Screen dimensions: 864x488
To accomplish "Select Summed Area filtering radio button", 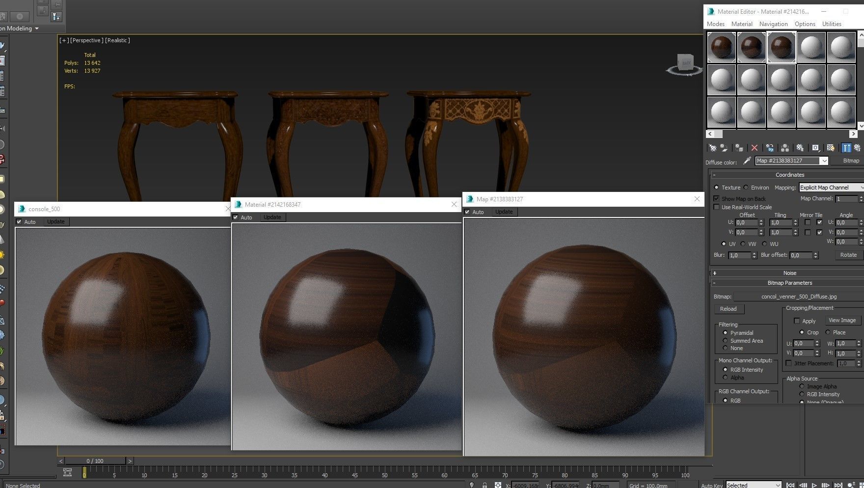I will click(x=725, y=340).
